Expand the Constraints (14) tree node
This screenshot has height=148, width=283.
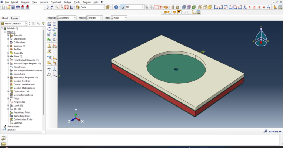(x=8, y=91)
